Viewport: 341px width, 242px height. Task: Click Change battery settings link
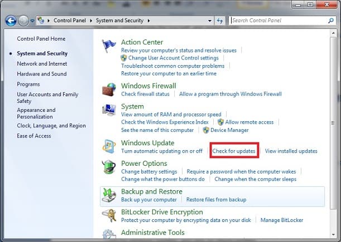click(149, 171)
